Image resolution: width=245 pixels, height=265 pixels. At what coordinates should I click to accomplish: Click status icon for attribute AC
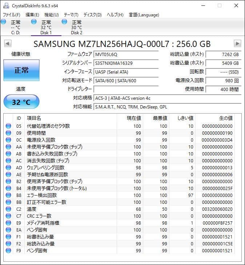coord(8,161)
